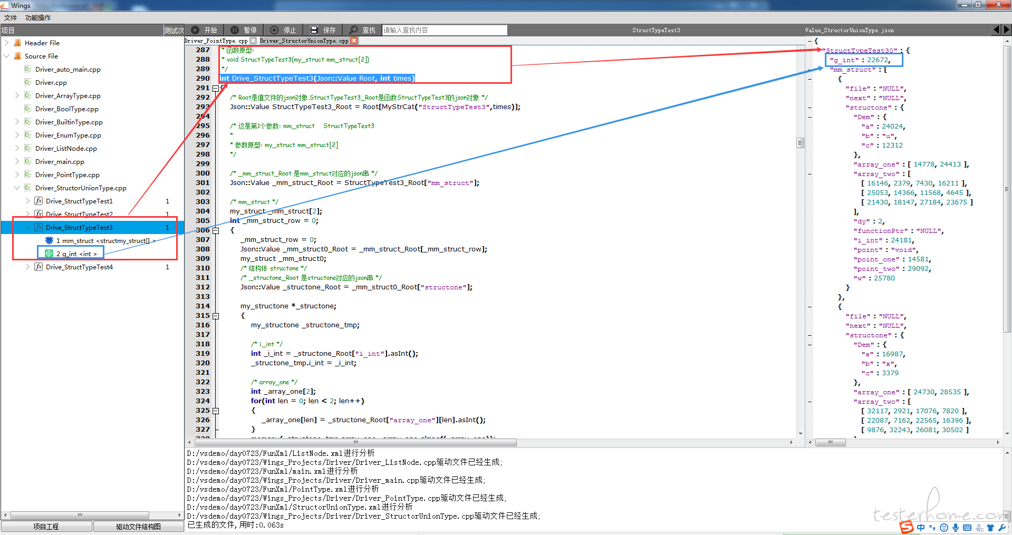Viewport: 1012px width, 535px height.
Task: Click the 保存 save button label
Action: coord(330,30)
